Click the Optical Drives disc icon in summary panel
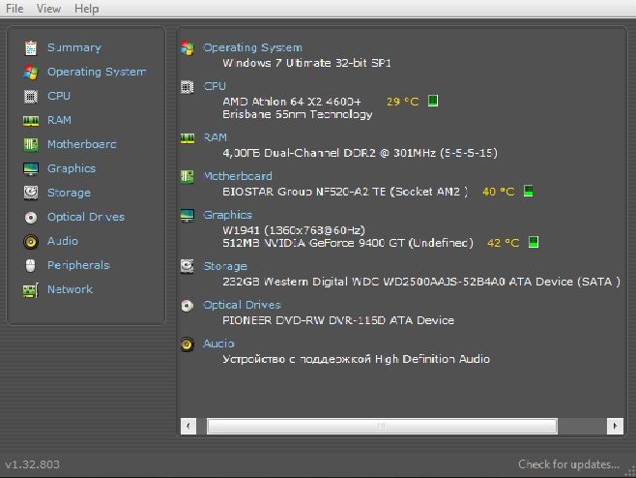Image resolution: width=636 pixels, height=478 pixels. [187, 306]
